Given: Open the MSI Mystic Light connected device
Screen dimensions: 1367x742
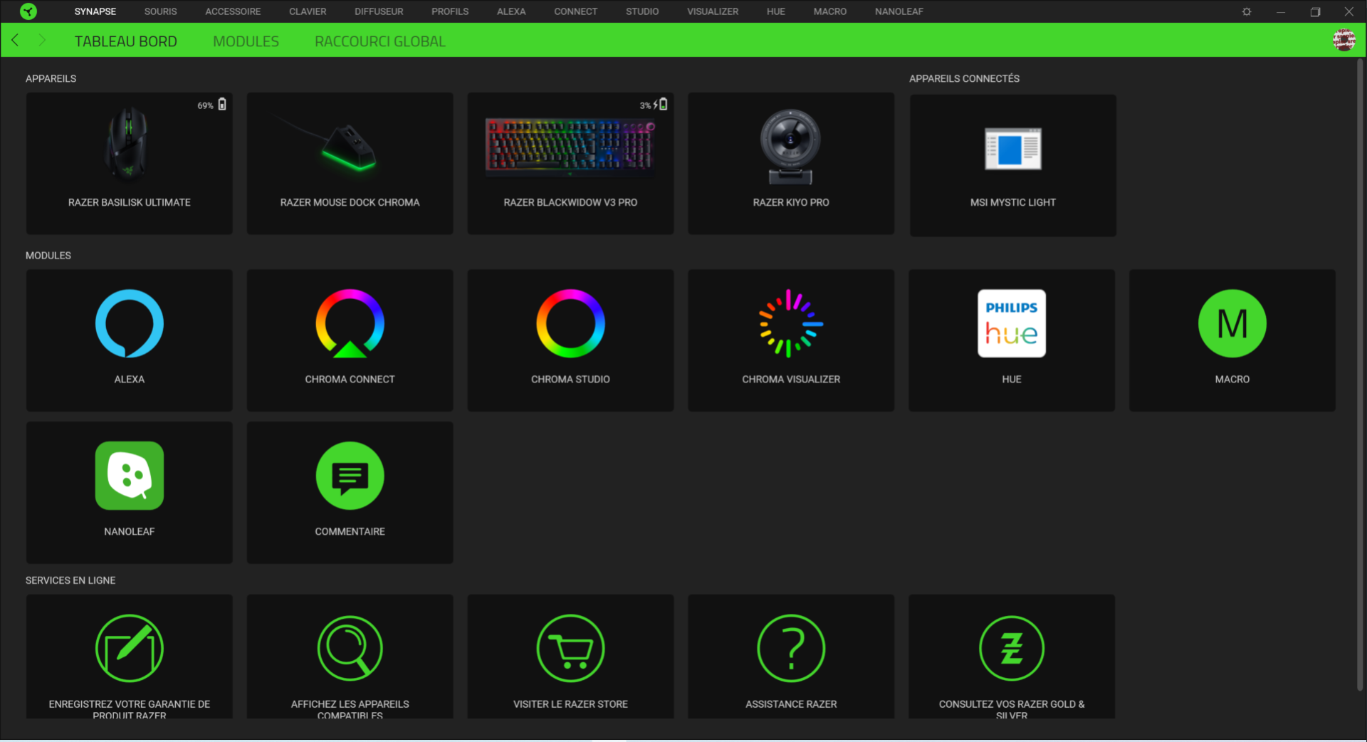Looking at the screenshot, I should click(1012, 165).
